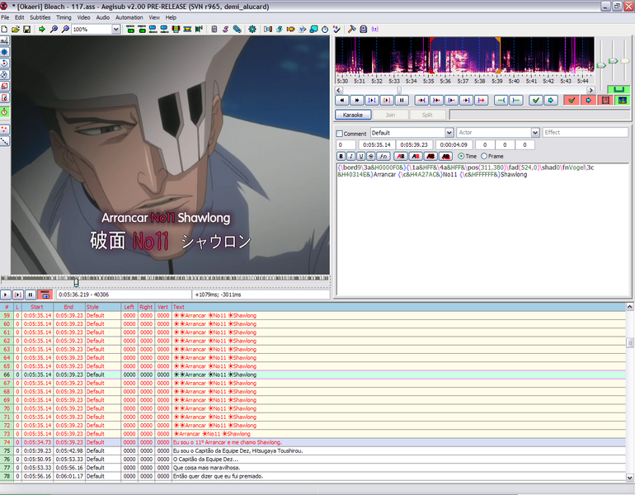Click the Karaoke button
This screenshot has height=495, width=635.
click(353, 115)
